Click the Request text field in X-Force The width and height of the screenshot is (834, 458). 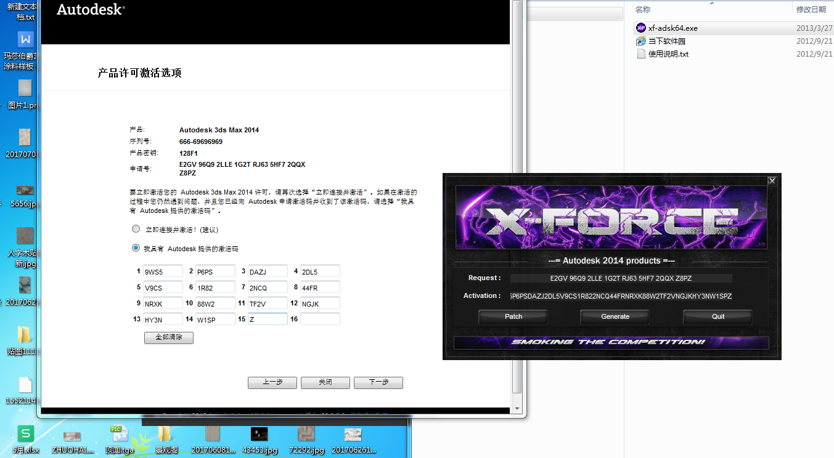point(621,278)
